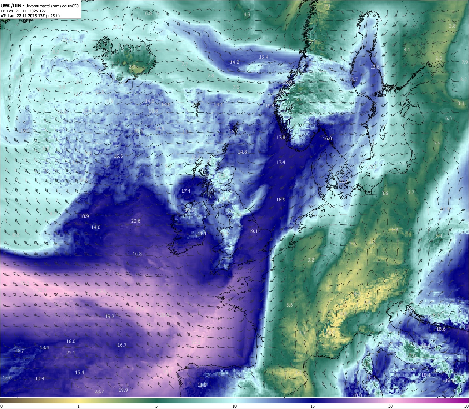Click the 19.1 value over England

click(253, 231)
